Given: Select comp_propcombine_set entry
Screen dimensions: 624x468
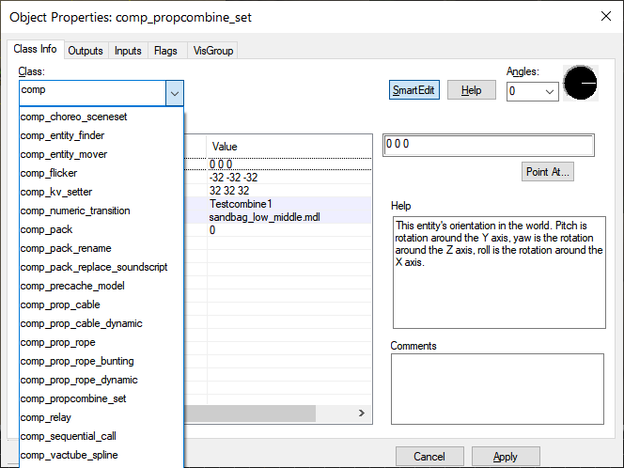Looking at the screenshot, I should tap(101, 398).
